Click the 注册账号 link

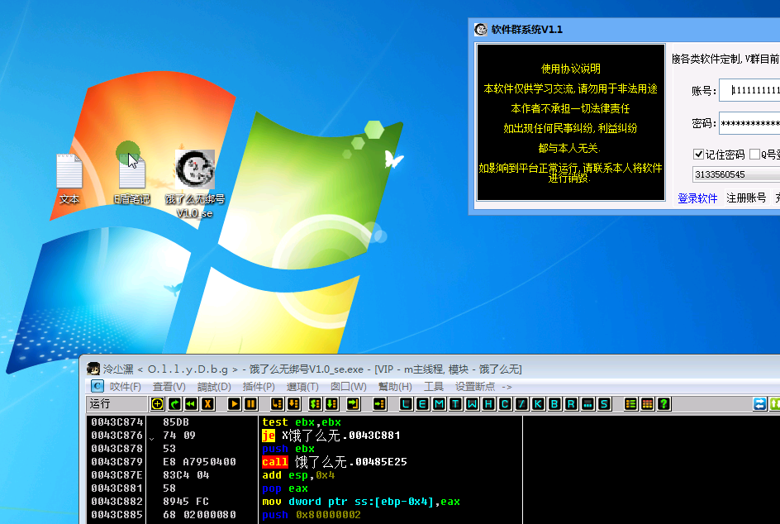coord(746,198)
